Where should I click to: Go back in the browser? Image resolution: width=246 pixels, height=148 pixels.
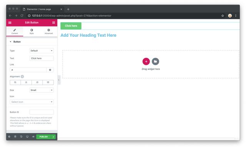[10, 16]
